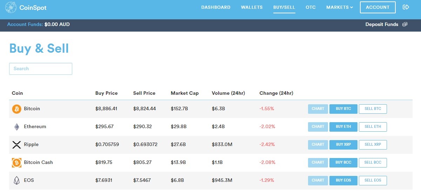421x191 pixels.
Task: Select the Buy/Sell nav item
Action: coord(284,7)
